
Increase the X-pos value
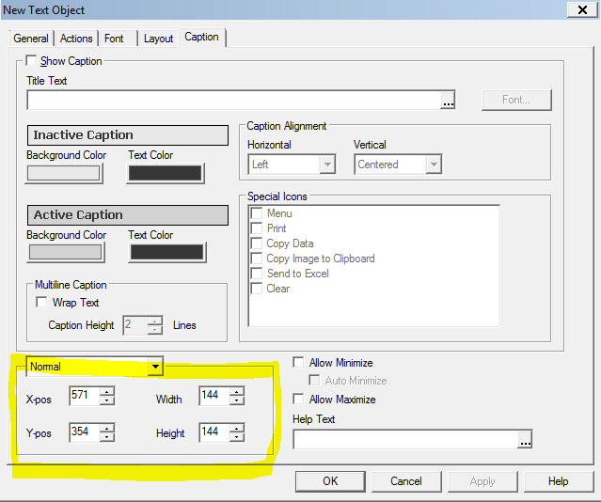coord(107,391)
